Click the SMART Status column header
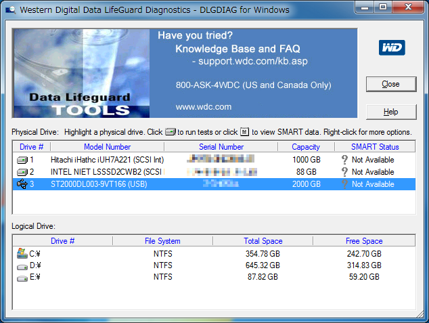Image resolution: width=429 pixels, height=323 pixels. (375, 146)
